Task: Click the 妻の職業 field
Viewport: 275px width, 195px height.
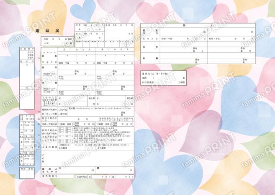Action: pyautogui.click(x=115, y=148)
